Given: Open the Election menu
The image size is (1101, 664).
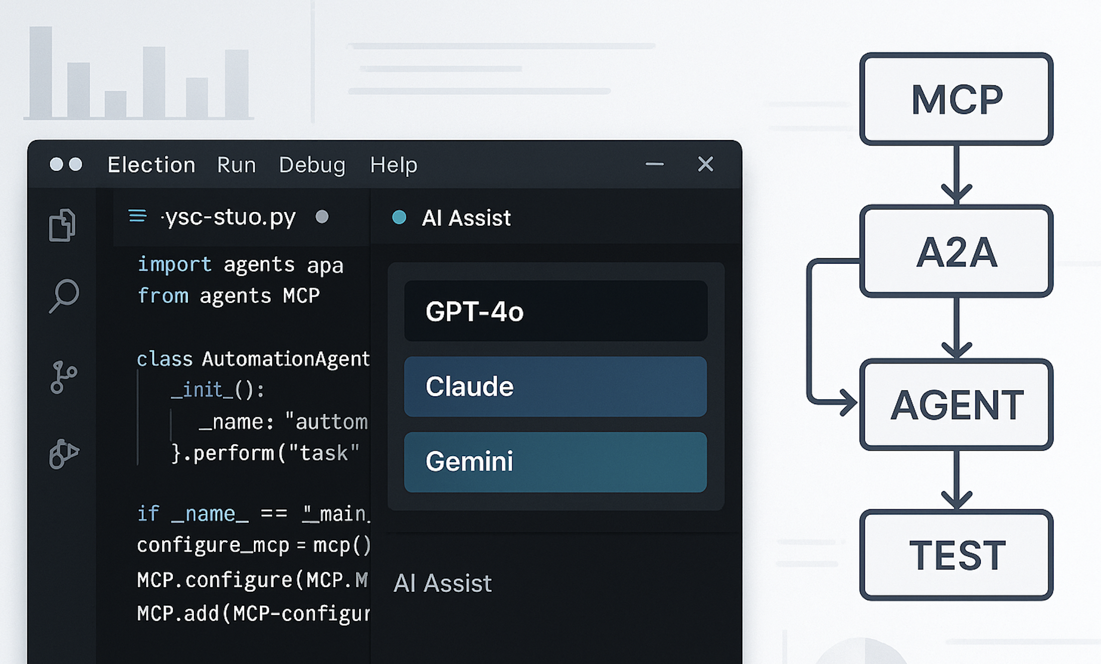Looking at the screenshot, I should pos(152,165).
